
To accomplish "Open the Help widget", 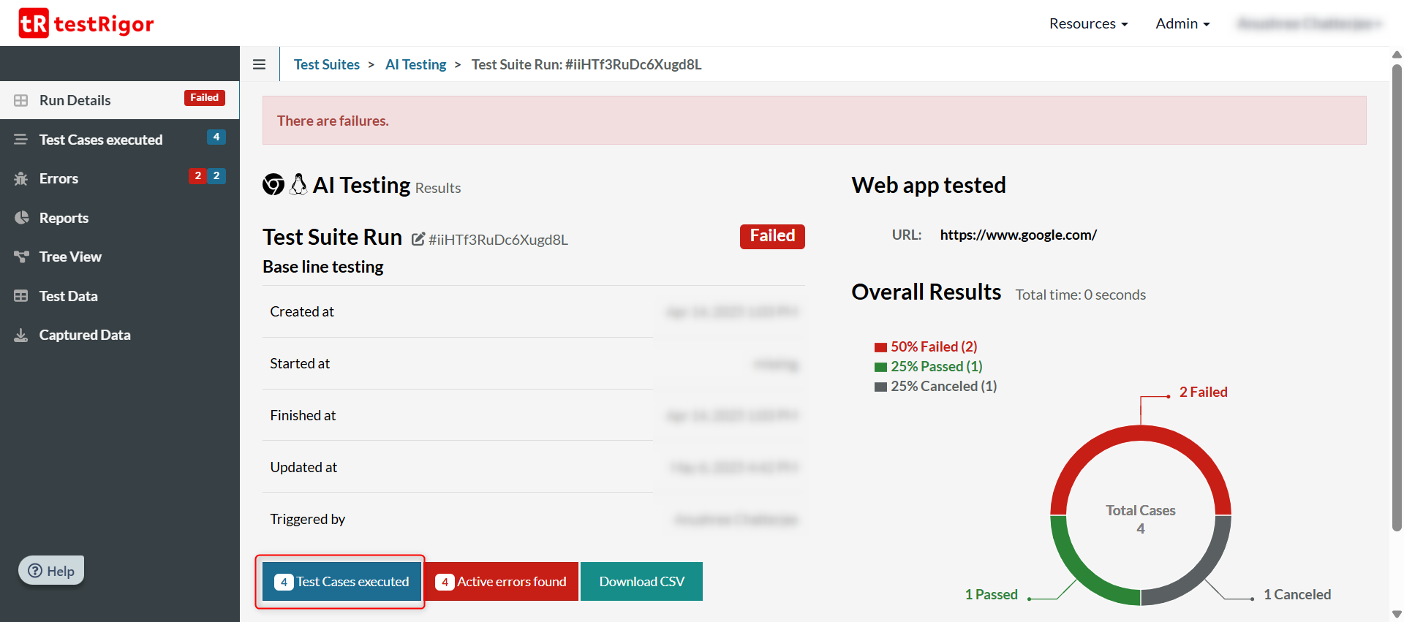I will tap(51, 571).
